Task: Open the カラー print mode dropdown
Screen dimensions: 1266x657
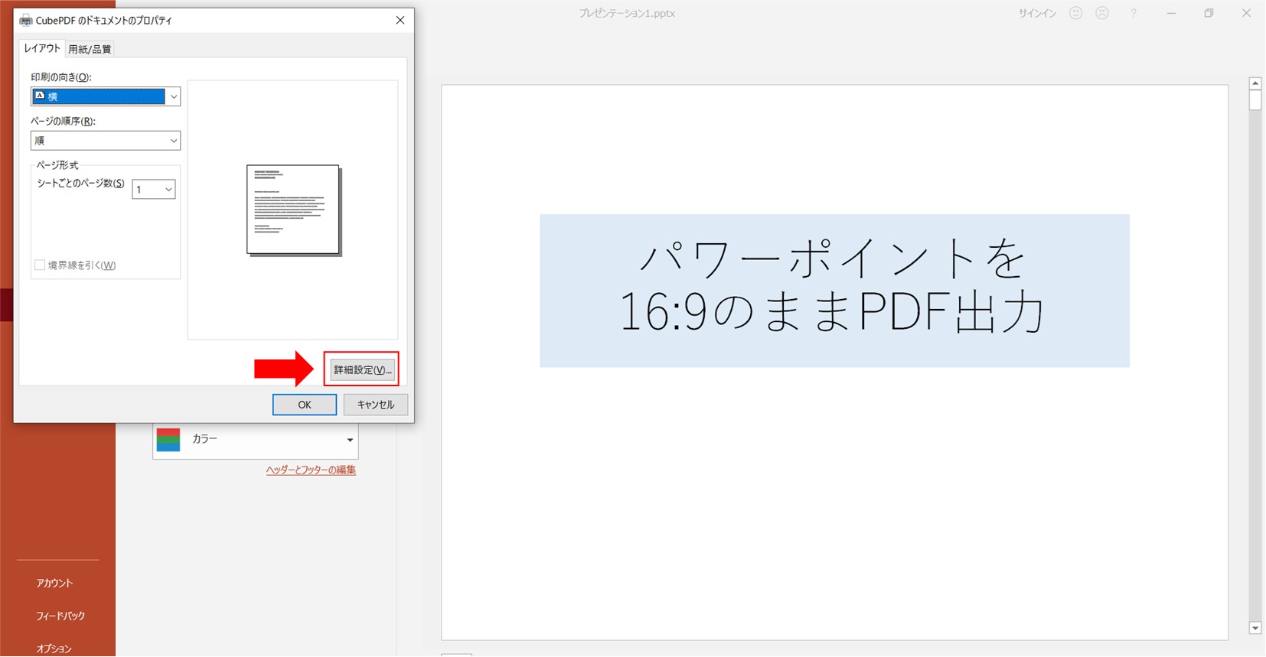Action: (256, 440)
